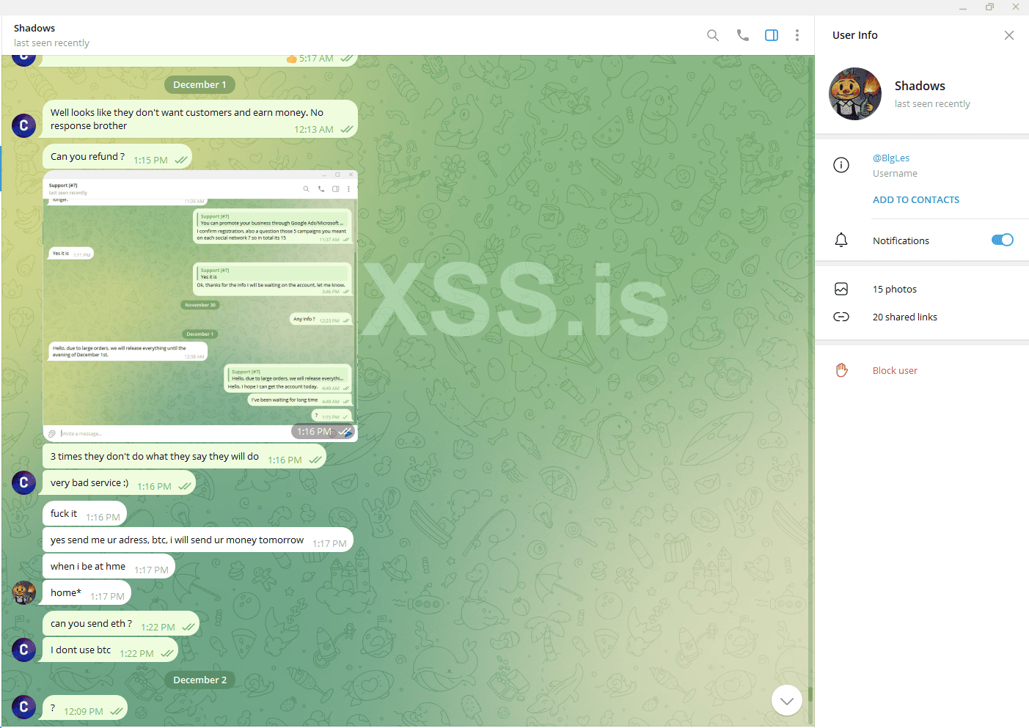
Task: Open Shadows profile picture in User Info
Action: coord(855,94)
